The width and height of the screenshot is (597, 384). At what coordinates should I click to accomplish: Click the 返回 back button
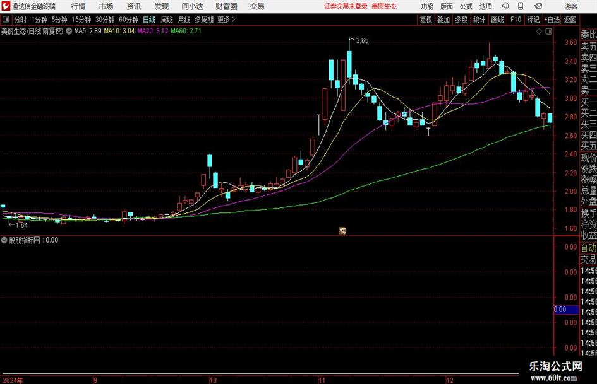click(x=570, y=20)
